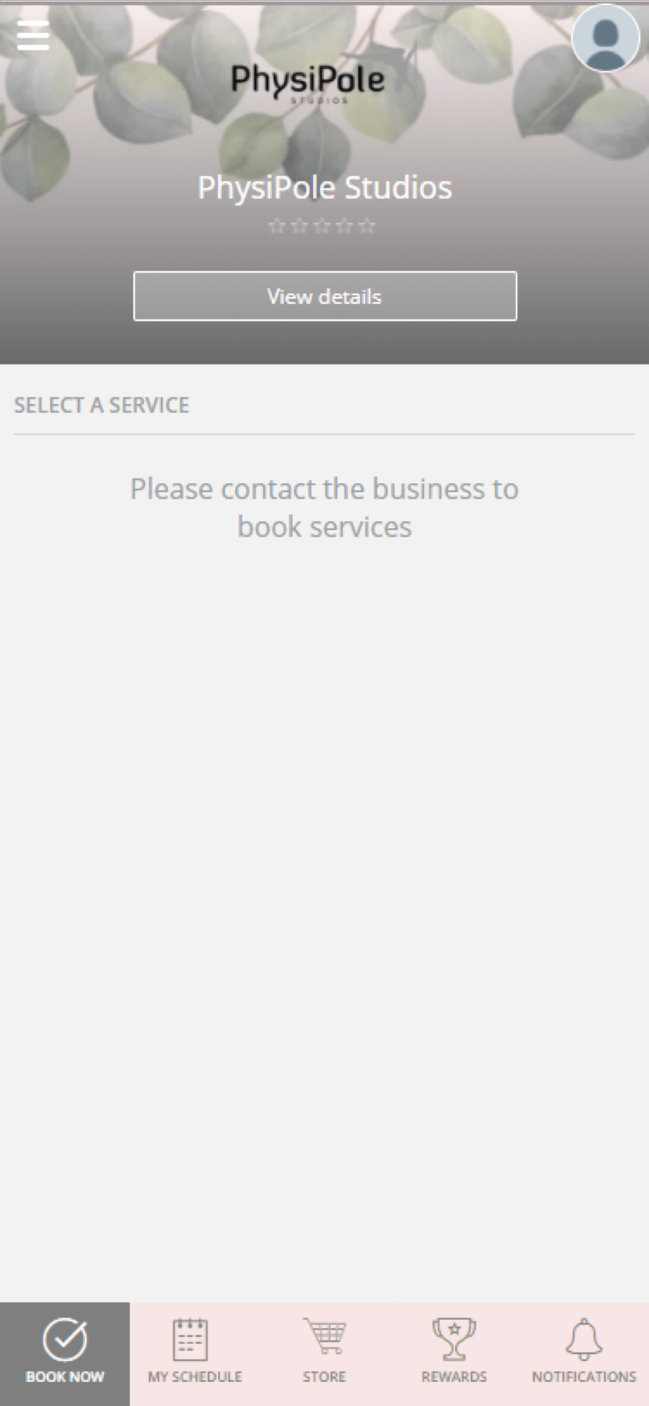Click the contact the business message
Image resolution: width=649 pixels, height=1406 pixels.
pyautogui.click(x=324, y=507)
